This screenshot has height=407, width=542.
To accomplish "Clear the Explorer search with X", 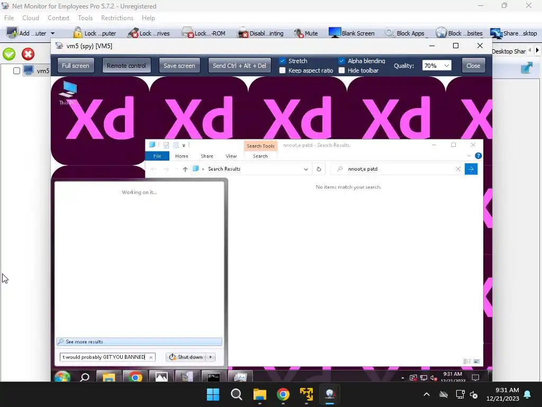I will pos(458,169).
